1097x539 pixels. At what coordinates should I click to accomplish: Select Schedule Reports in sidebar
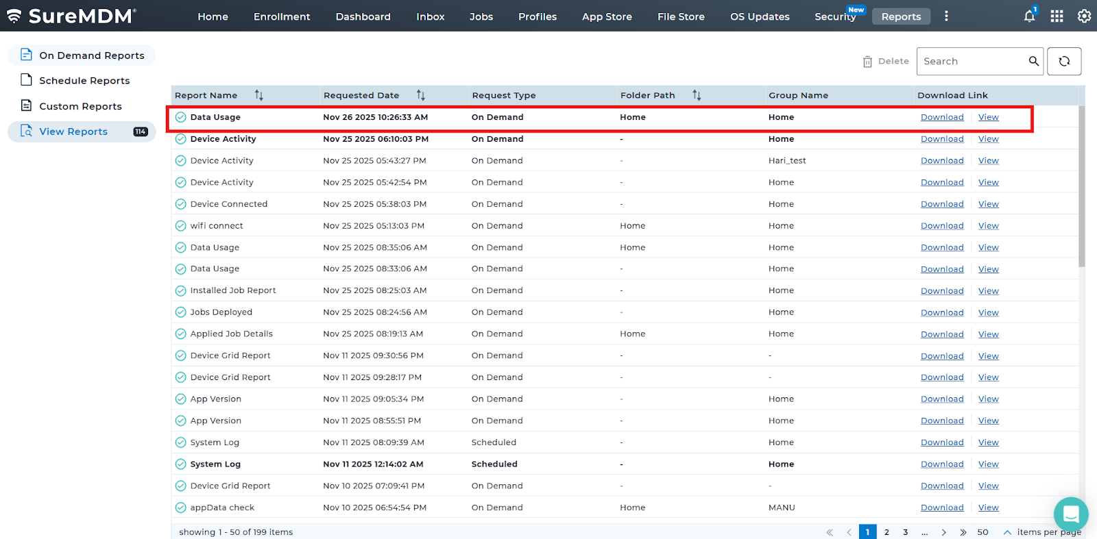tap(84, 81)
